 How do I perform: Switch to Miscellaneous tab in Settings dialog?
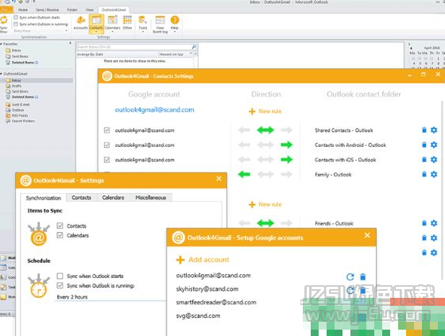[151, 198]
